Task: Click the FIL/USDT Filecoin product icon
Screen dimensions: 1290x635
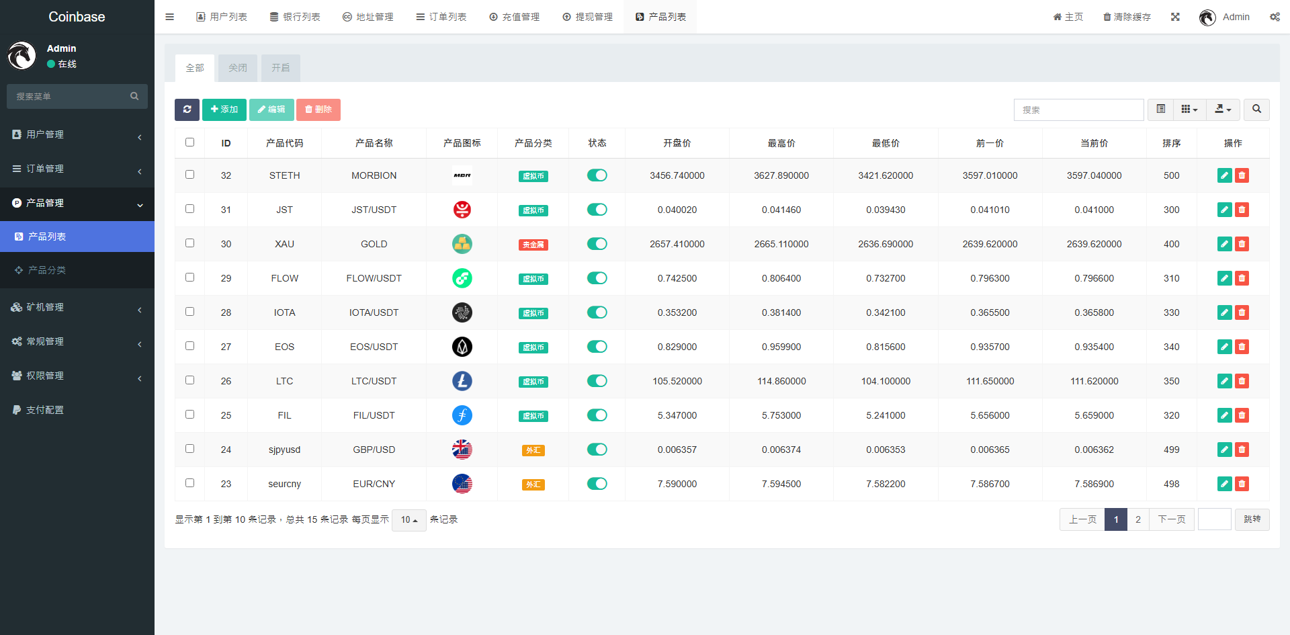Action: click(x=462, y=415)
